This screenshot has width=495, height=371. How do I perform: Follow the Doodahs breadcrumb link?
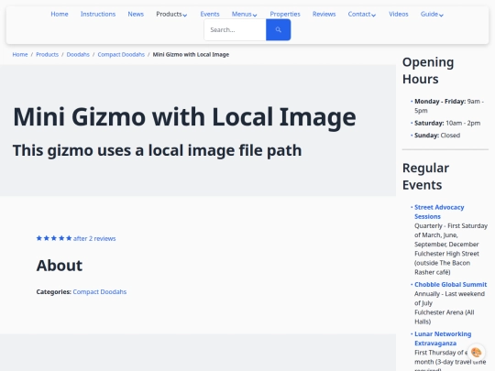[78, 55]
